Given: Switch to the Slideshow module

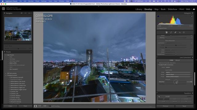Looking at the screenshot, I should (x=172, y=9).
